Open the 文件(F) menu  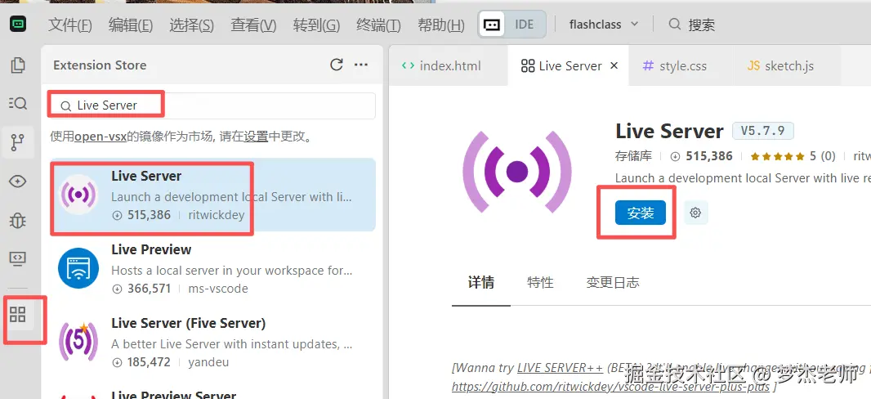click(x=70, y=25)
